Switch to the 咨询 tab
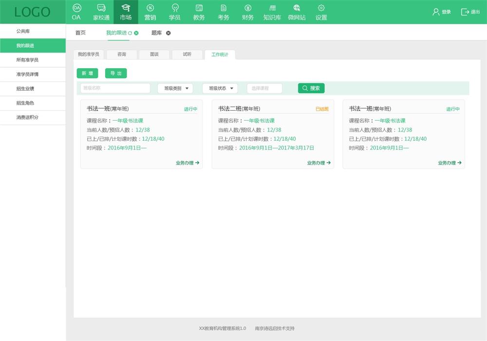This screenshot has width=487, height=341. pyautogui.click(x=122, y=55)
